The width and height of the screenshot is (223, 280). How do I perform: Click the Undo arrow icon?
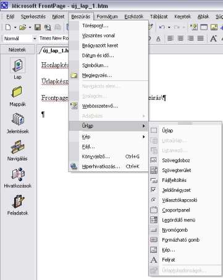(162, 27)
